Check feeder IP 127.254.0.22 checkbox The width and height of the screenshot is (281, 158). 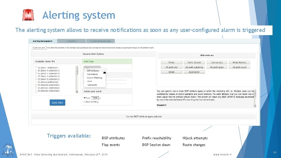click(x=36, y=91)
